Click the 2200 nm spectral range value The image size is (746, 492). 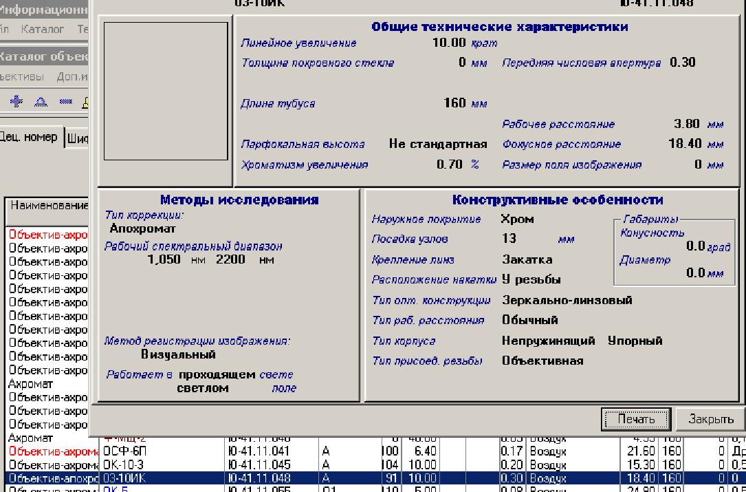click(231, 259)
